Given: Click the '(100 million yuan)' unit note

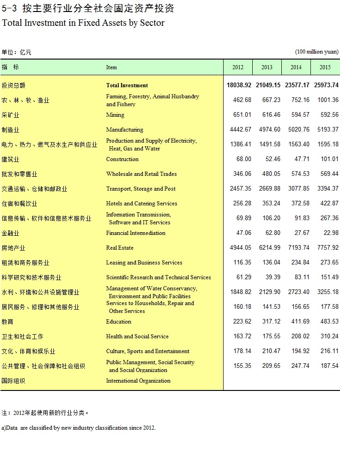Looking at the screenshot, I should pyautogui.click(x=317, y=52).
